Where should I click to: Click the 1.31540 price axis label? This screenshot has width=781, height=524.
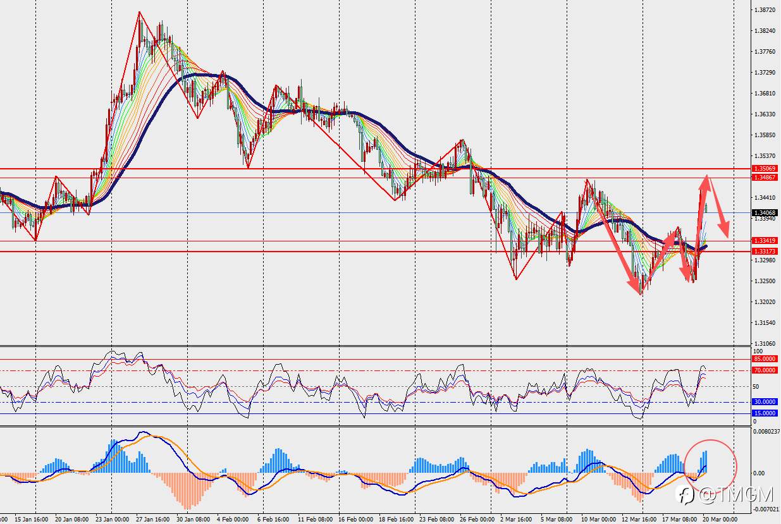[x=765, y=323]
